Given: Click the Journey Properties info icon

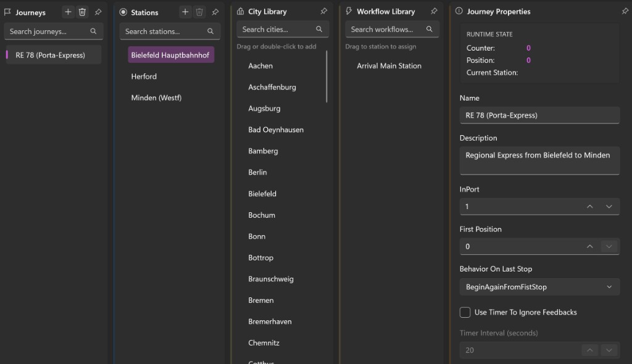Looking at the screenshot, I should click(x=459, y=11).
